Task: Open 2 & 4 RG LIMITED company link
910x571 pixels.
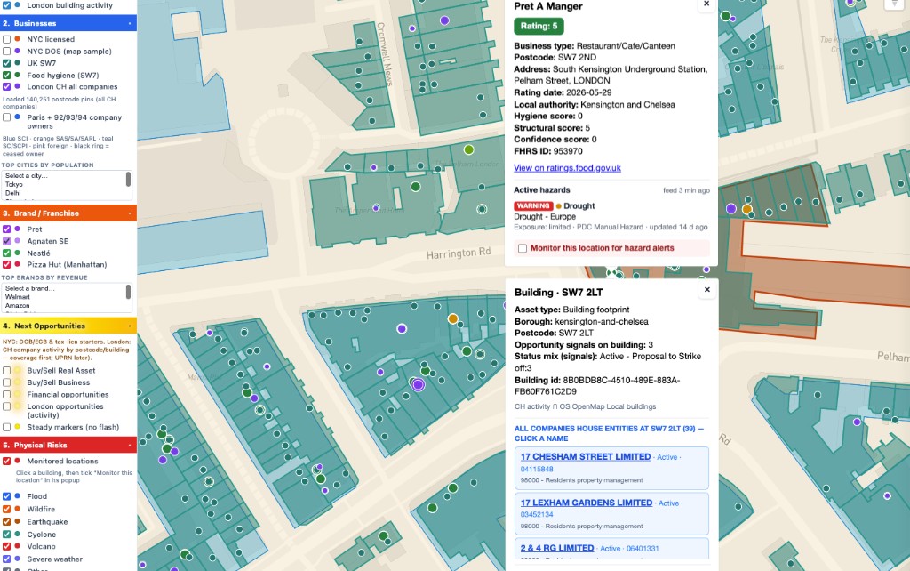Action: click(557, 548)
